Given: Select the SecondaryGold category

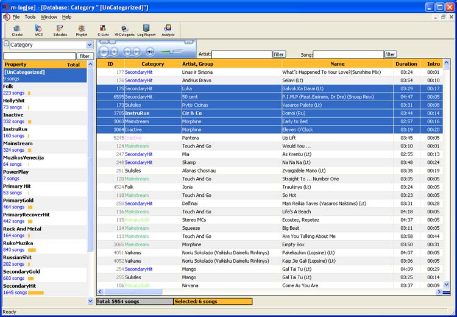Looking at the screenshot, I should click(x=45, y=275).
